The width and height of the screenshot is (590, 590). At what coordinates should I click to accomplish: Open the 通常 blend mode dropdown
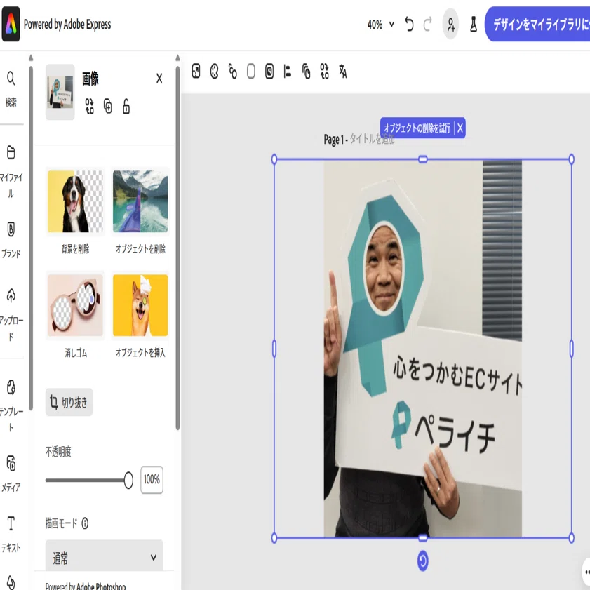(x=105, y=557)
